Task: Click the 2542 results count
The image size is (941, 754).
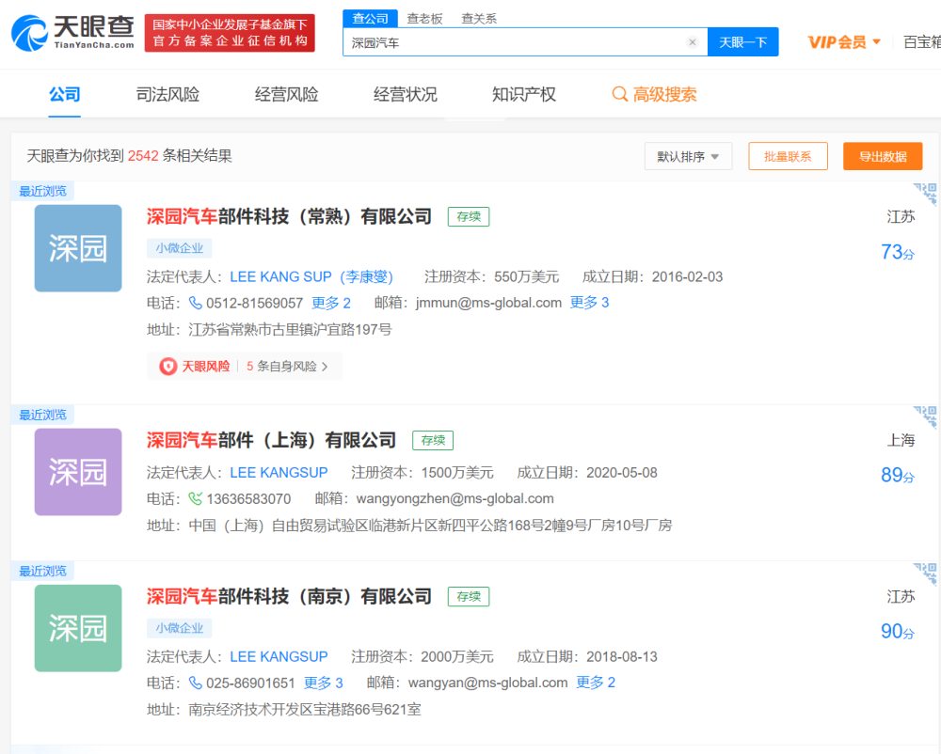Action: pos(143,156)
